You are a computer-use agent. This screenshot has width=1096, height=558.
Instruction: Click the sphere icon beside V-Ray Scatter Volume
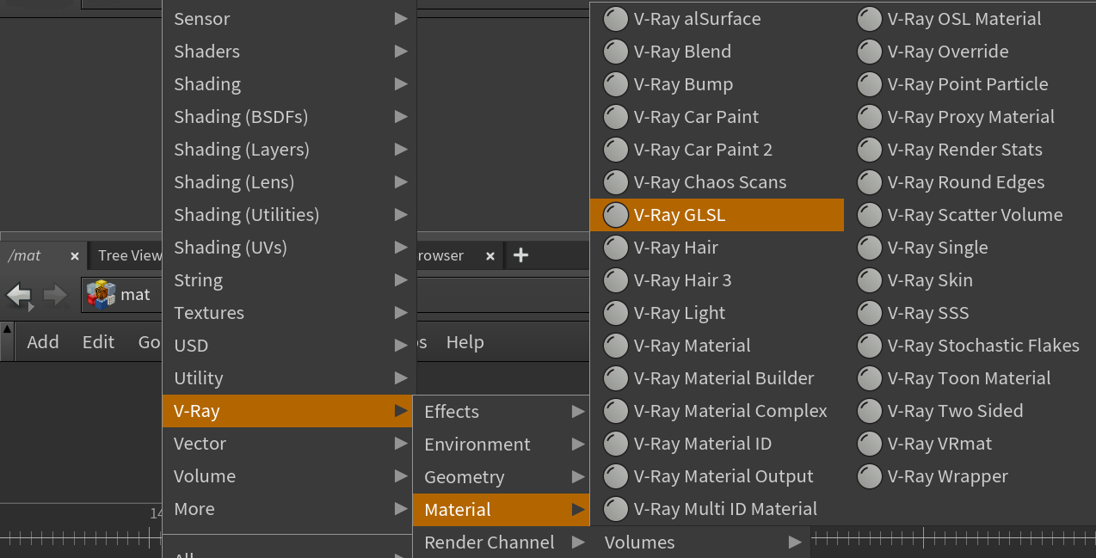(x=870, y=215)
